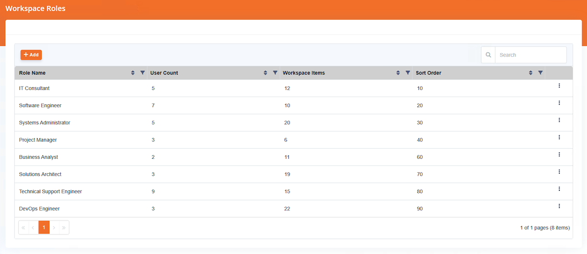The width and height of the screenshot is (587, 254).
Task: Go to the last page
Action: point(64,228)
